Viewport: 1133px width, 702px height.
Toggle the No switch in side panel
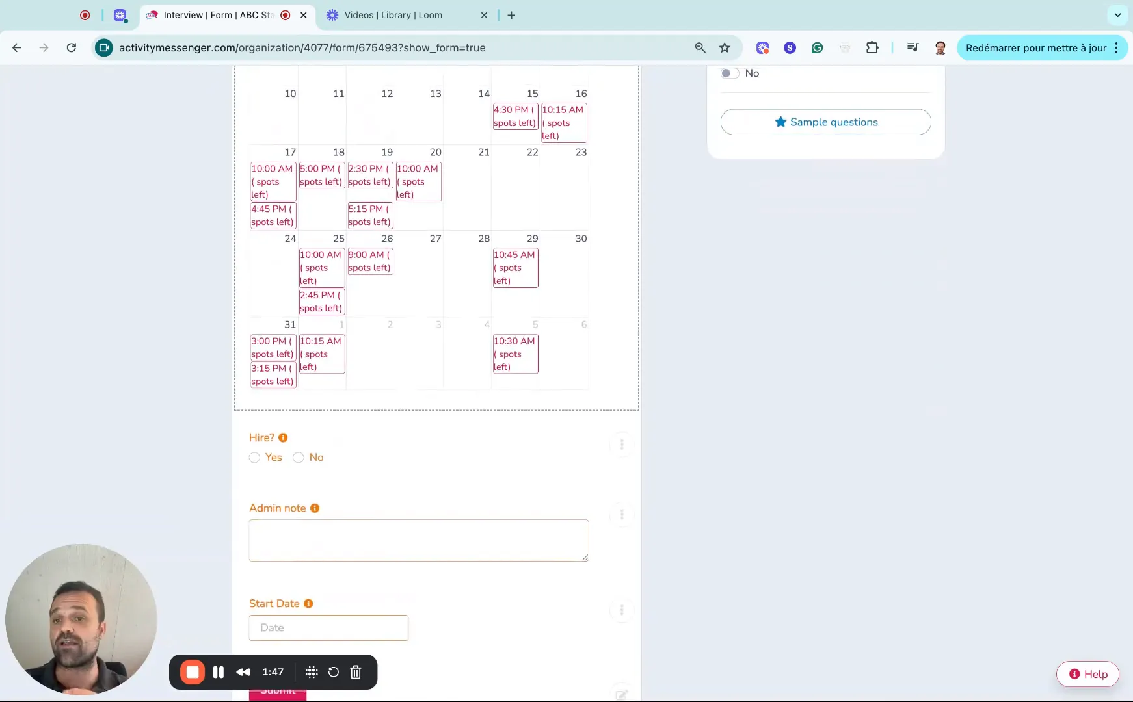(x=730, y=73)
